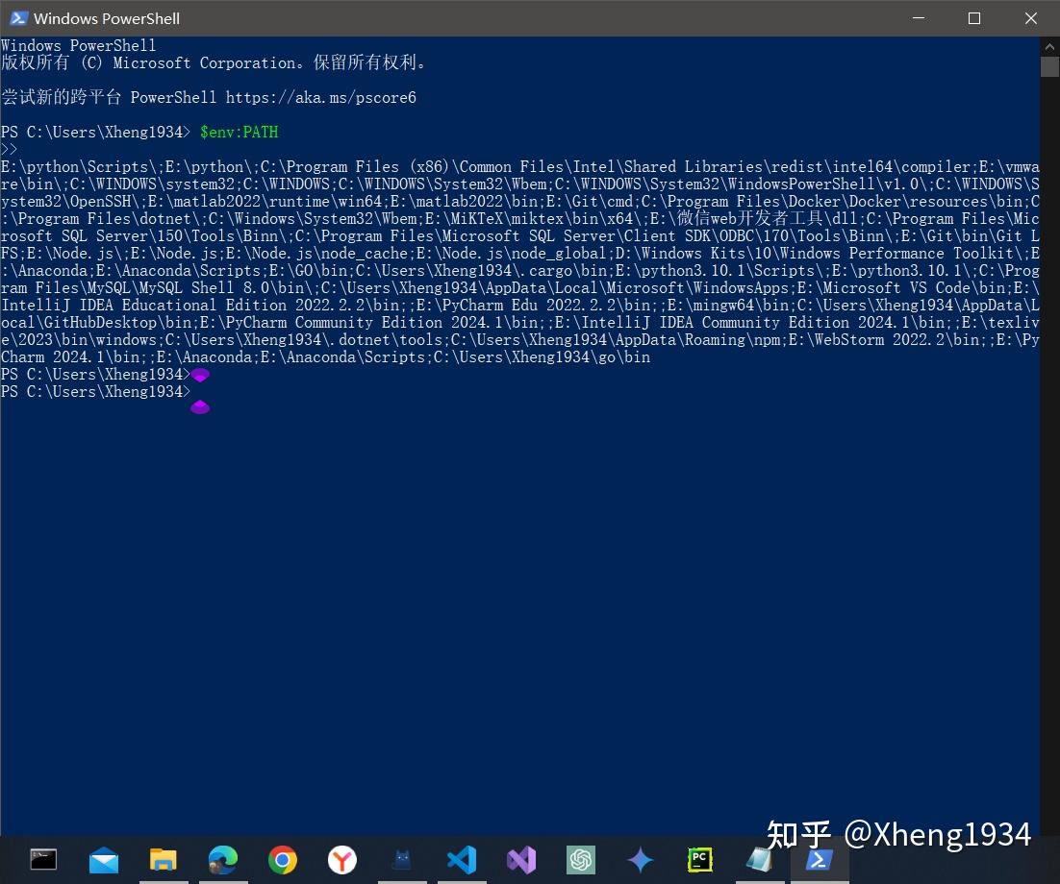Screen dimensions: 1060x884
Task: Click the purple heart emoji at the prompt
Action: (200, 375)
